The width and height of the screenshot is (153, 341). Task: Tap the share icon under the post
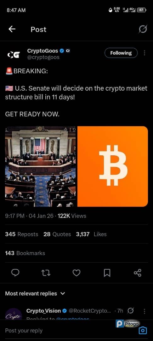tap(138, 273)
